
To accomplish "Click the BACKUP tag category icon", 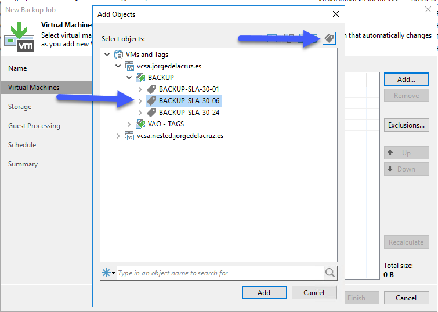I will tap(140, 78).
